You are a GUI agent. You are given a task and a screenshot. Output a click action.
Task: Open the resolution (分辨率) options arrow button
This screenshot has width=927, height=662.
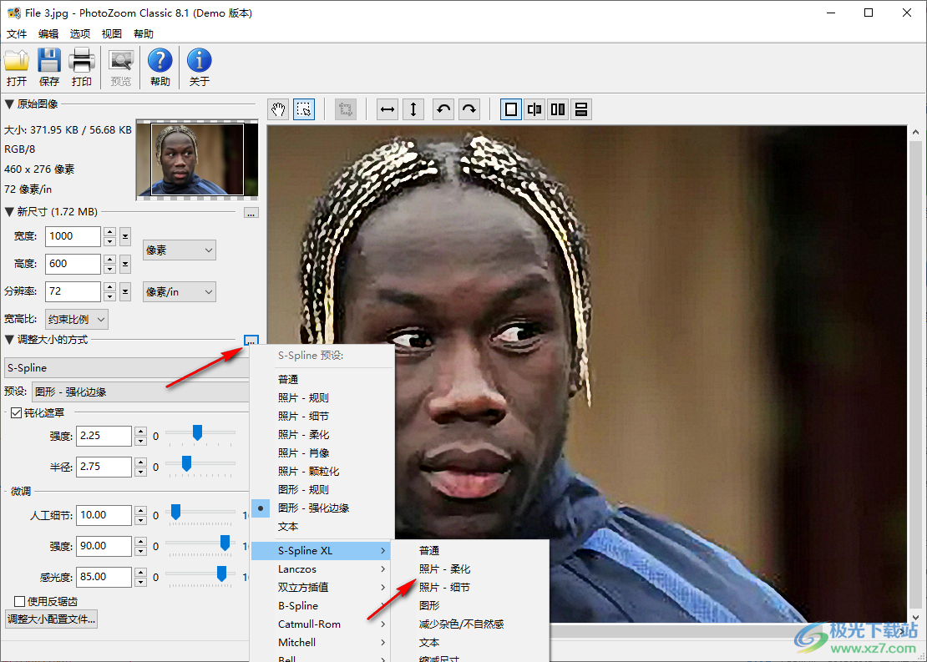(125, 291)
